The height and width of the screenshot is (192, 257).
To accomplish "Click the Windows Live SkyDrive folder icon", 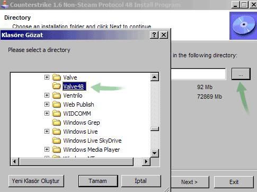I will click(x=57, y=141).
